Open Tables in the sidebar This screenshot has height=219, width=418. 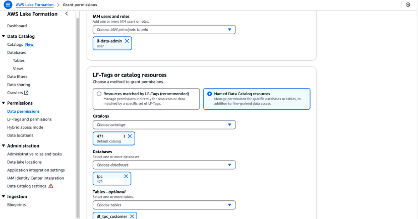[x=19, y=60]
